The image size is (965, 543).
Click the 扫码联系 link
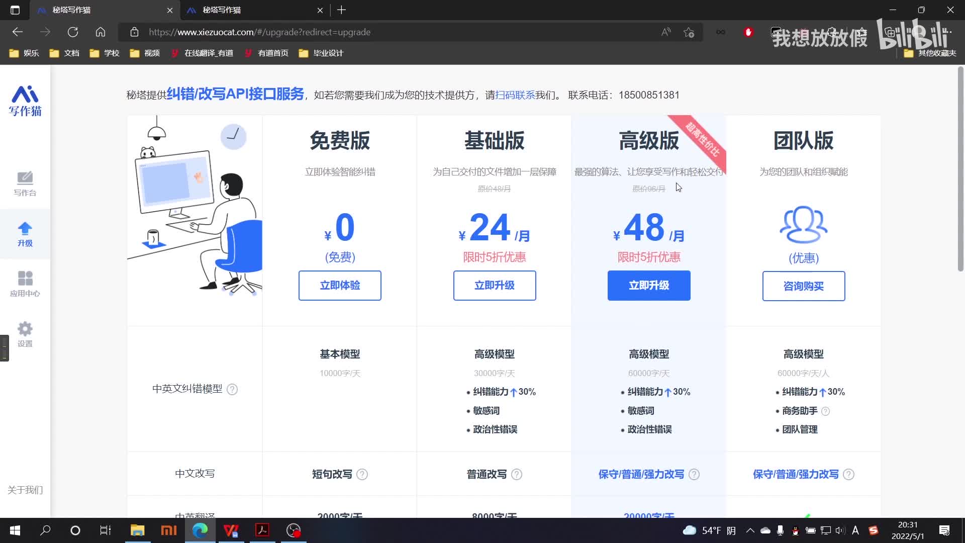point(515,95)
